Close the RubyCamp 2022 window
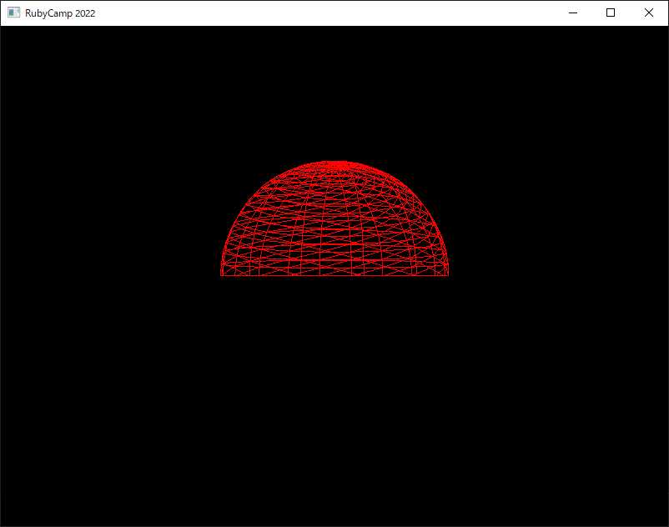 click(648, 13)
